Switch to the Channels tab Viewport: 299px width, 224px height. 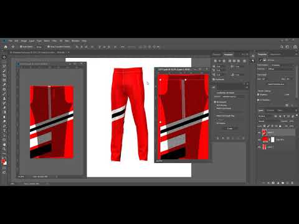pos(270,111)
